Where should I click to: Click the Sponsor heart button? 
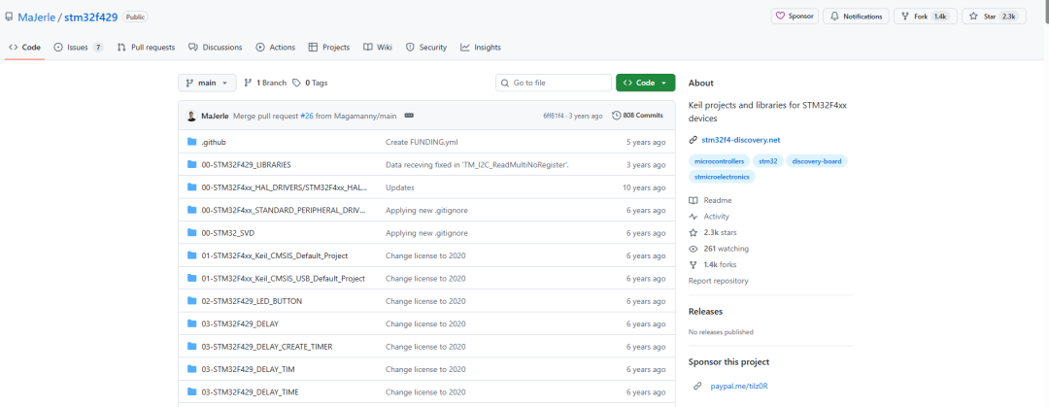point(795,17)
